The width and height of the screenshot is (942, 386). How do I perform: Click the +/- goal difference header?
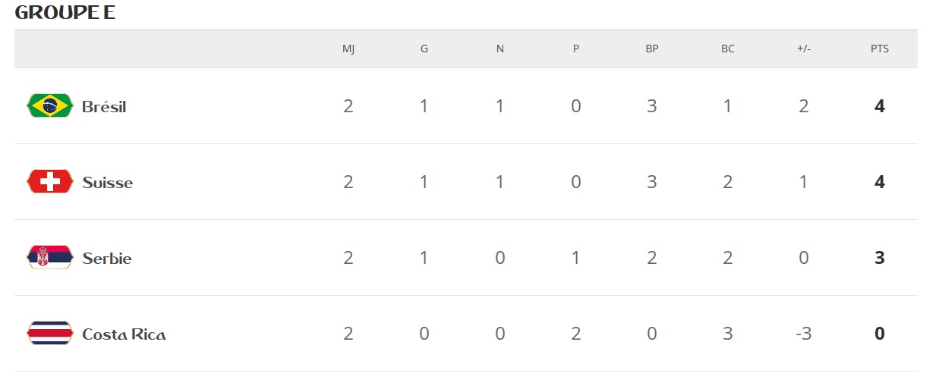tap(803, 49)
